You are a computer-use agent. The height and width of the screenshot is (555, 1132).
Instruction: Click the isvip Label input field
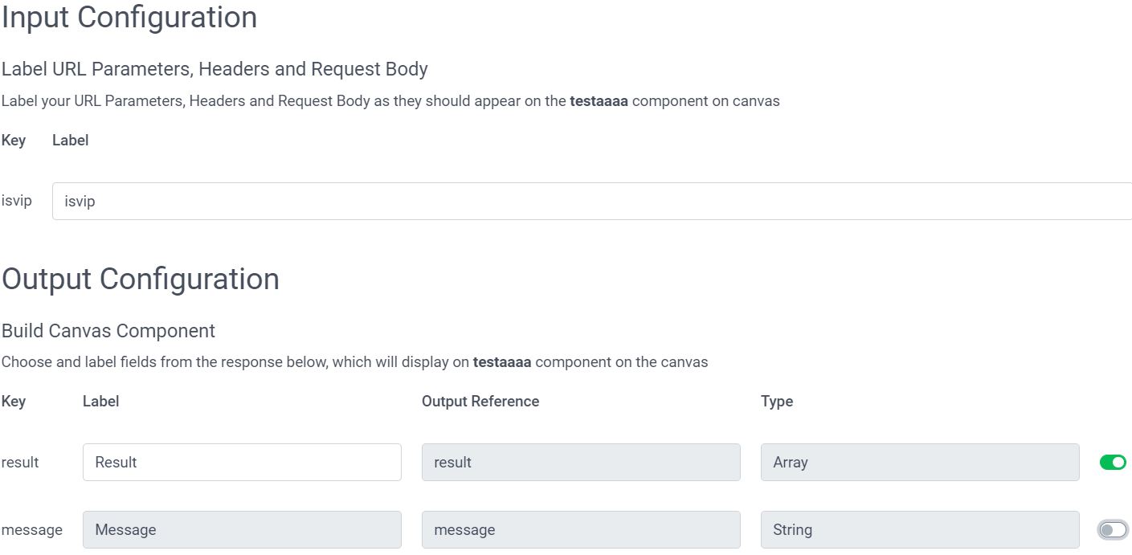tap(591, 201)
